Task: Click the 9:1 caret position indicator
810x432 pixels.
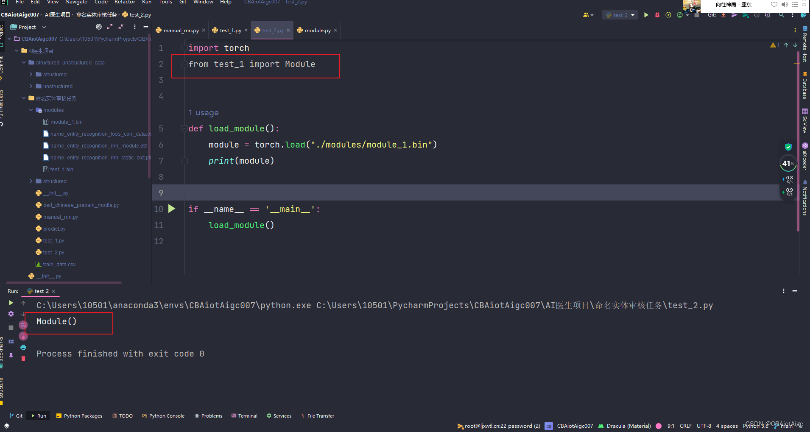Action: [x=671, y=426]
